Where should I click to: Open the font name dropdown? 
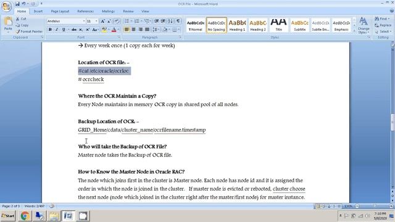point(84,21)
